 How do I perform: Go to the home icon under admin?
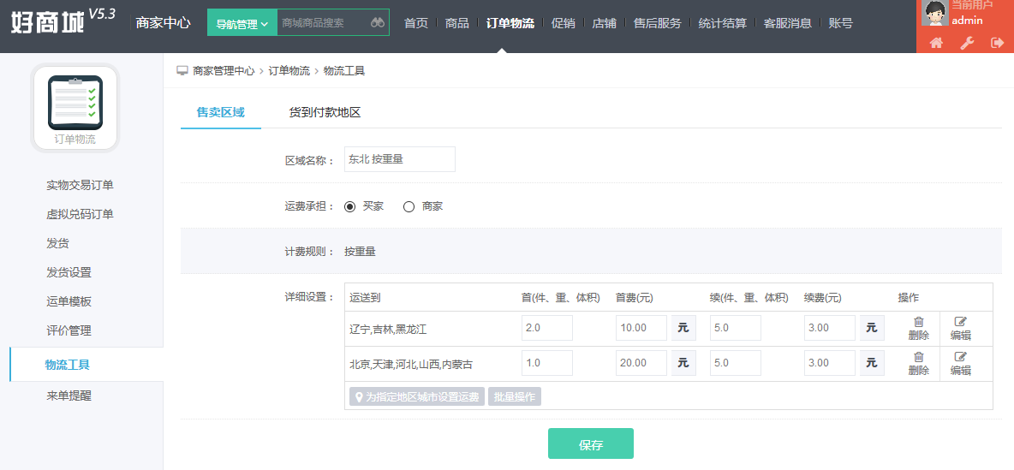pyautogui.click(x=936, y=44)
